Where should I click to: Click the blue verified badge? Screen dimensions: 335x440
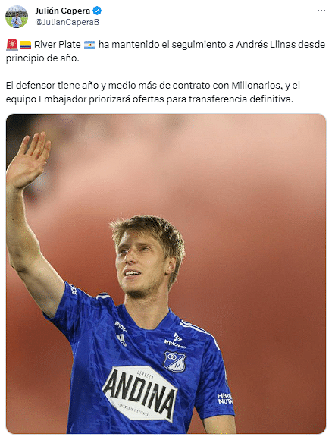[x=97, y=11]
